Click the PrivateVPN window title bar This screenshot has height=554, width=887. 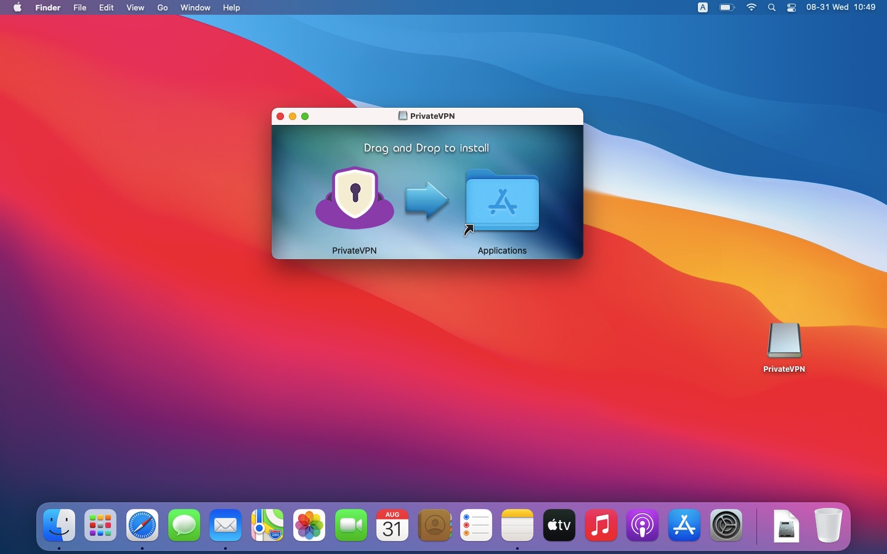(x=493, y=116)
